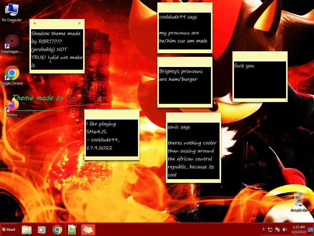Select the 'cooldude99 says' pronouns sticky note
The height and width of the screenshot is (236, 314).
tap(185, 31)
